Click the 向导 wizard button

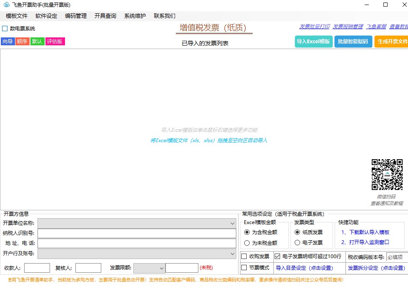(x=8, y=42)
